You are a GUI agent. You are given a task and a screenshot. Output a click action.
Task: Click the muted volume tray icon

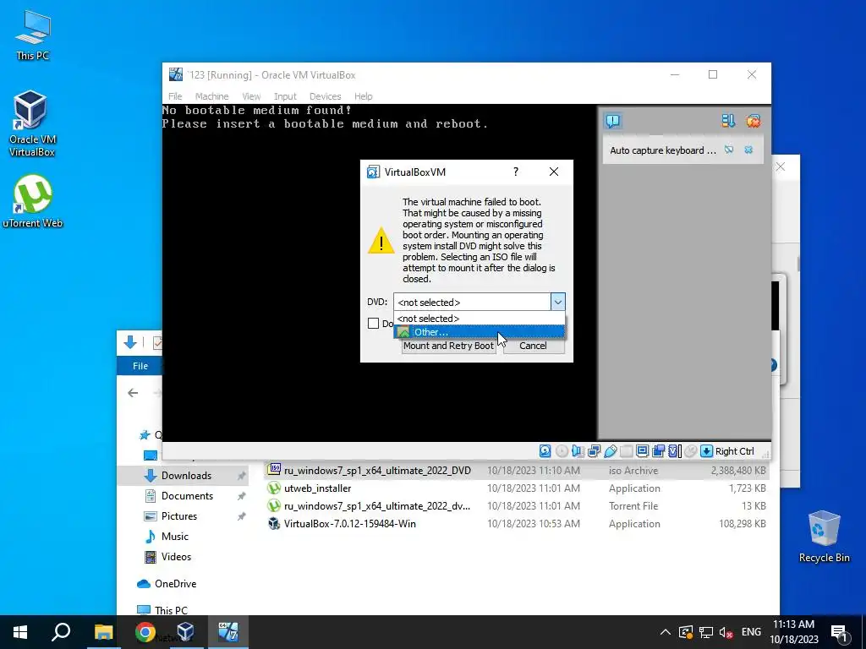(726, 632)
